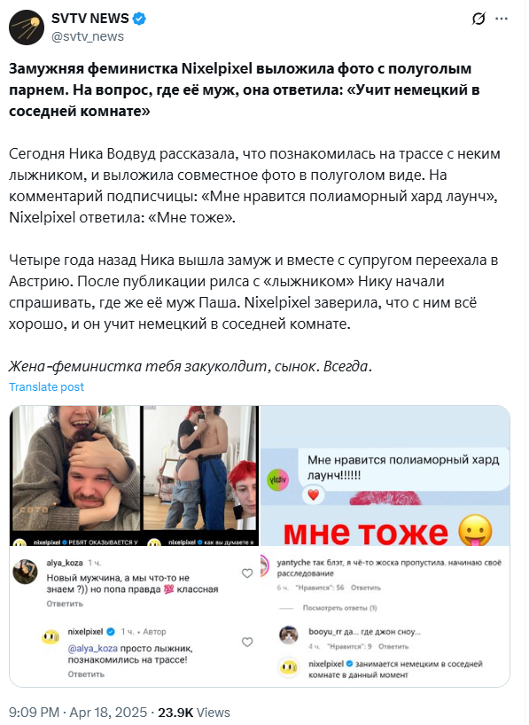Screen dimensions: 529x725
Task: Click nixelpixel's yellow smiley avatar in left reply
Action: point(51,637)
